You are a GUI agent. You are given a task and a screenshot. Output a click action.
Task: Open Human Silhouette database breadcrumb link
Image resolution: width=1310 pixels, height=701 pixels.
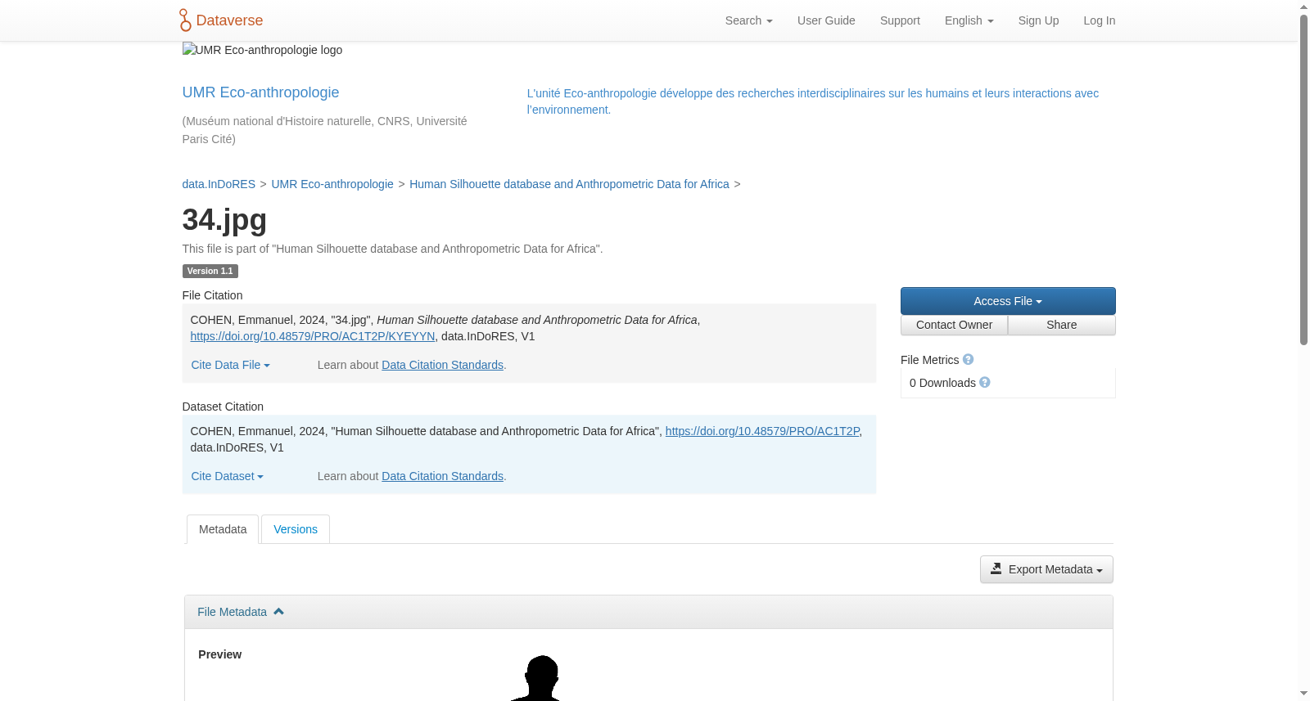click(569, 184)
